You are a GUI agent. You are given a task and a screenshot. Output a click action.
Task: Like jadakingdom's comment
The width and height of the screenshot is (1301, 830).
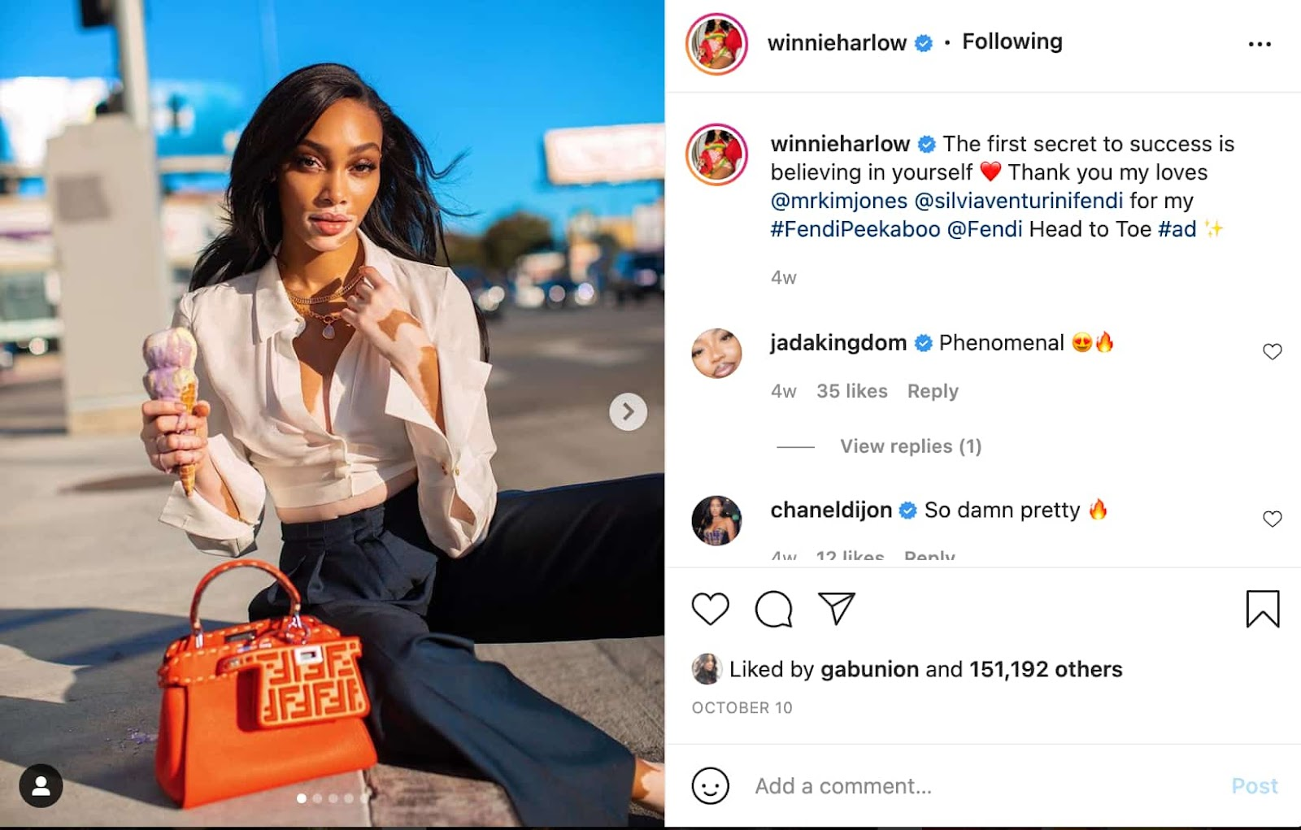click(1273, 351)
